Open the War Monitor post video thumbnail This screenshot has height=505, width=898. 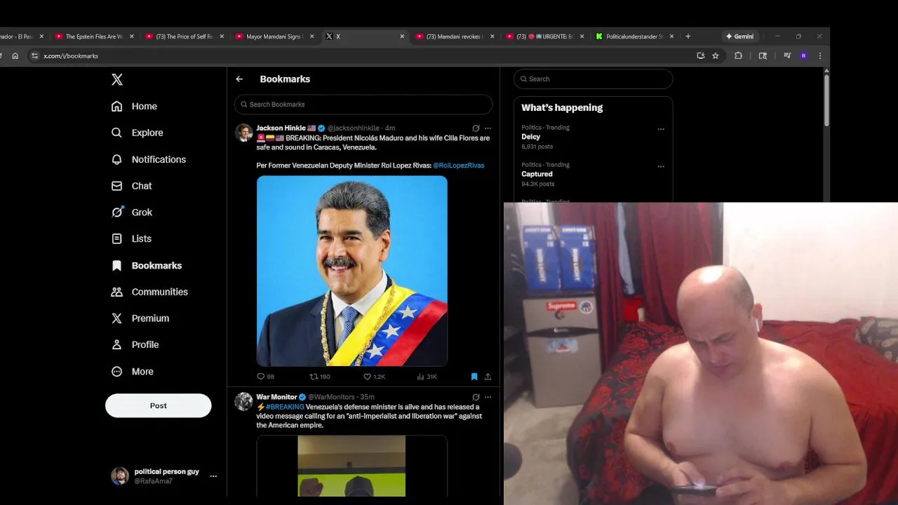click(x=351, y=466)
